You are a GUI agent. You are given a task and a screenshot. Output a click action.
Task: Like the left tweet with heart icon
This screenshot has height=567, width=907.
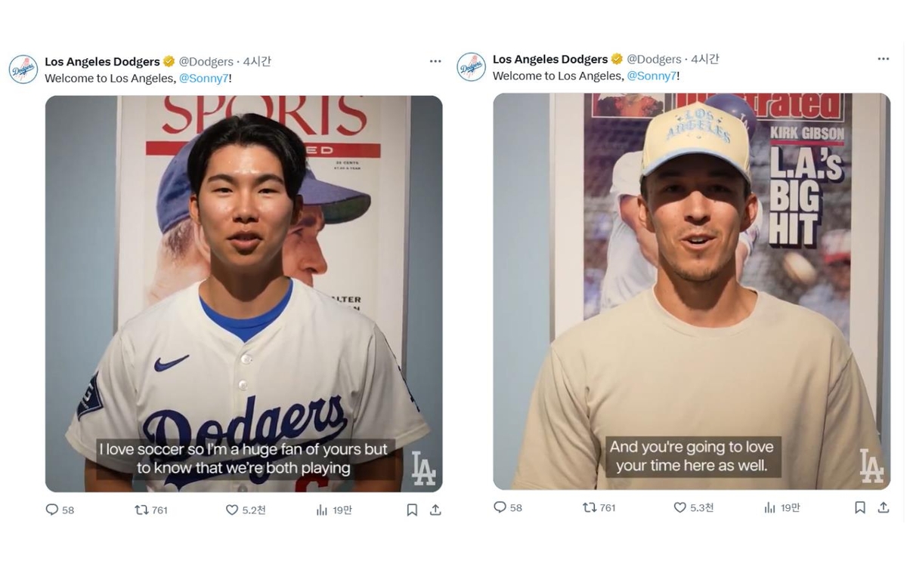pos(232,510)
